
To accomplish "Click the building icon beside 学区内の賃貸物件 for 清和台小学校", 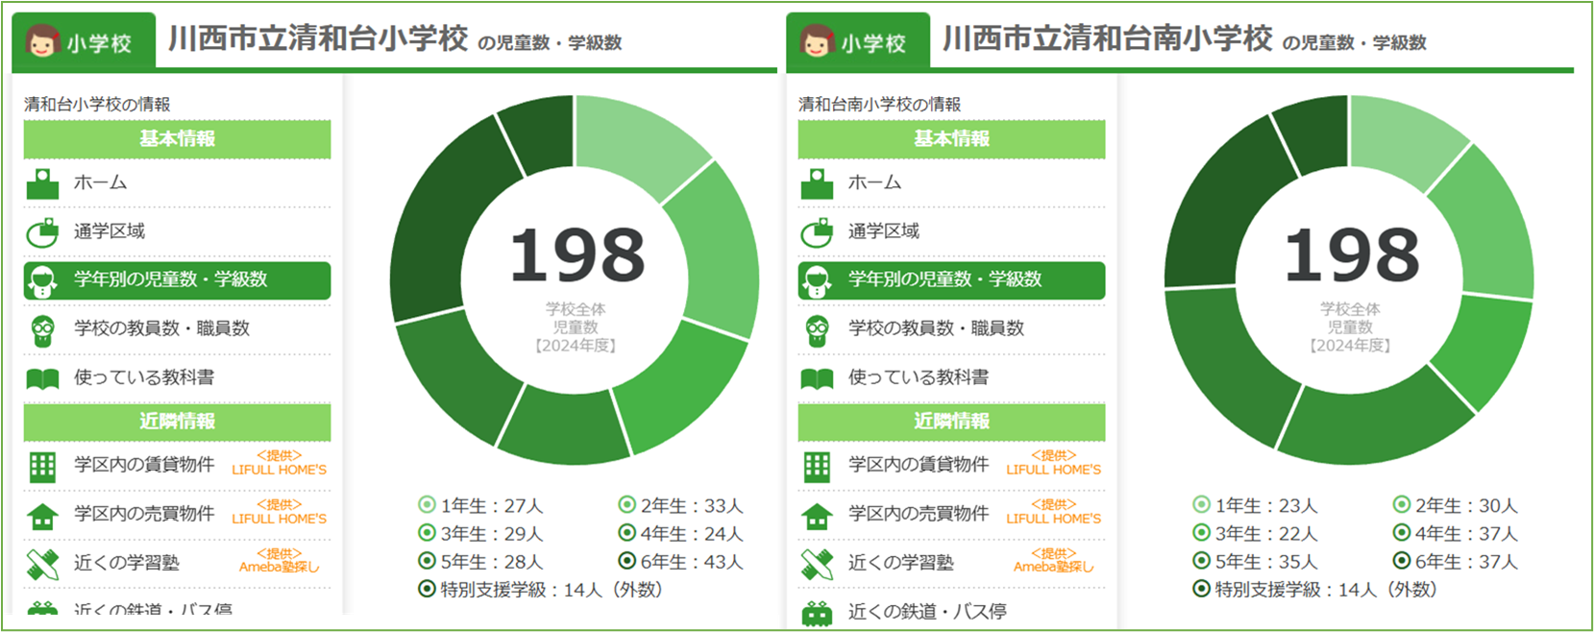I will pyautogui.click(x=42, y=467).
